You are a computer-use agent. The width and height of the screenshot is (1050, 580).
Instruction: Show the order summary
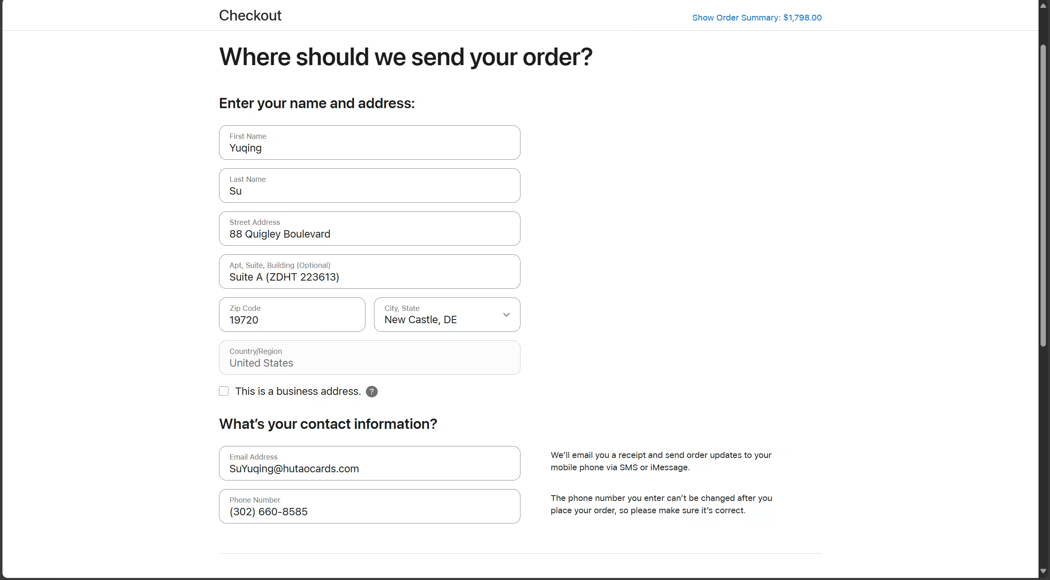pos(757,18)
